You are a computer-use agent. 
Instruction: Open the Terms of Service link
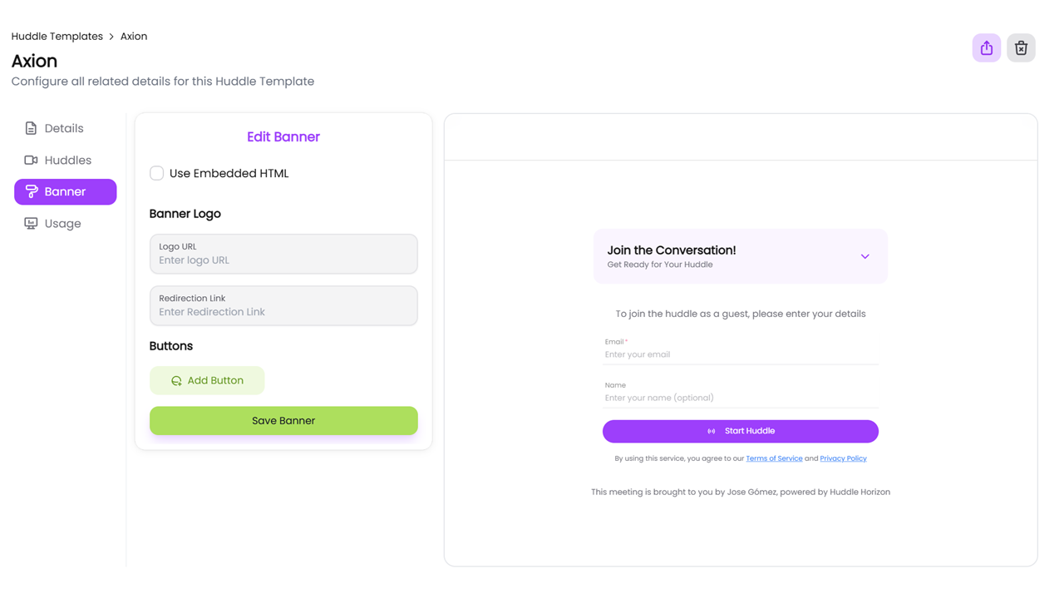(x=774, y=458)
